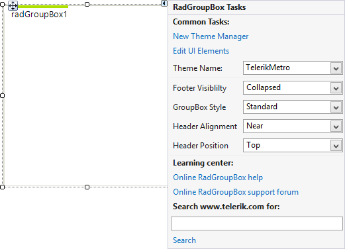
Task: Click the Search link
Action: (184, 240)
